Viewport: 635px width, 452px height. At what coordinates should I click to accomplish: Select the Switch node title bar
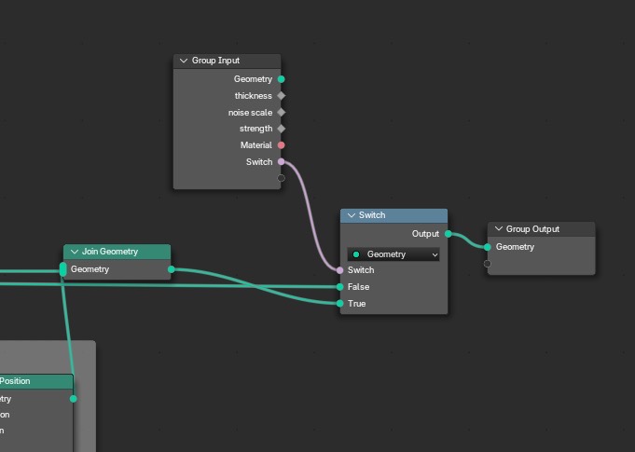pos(393,215)
